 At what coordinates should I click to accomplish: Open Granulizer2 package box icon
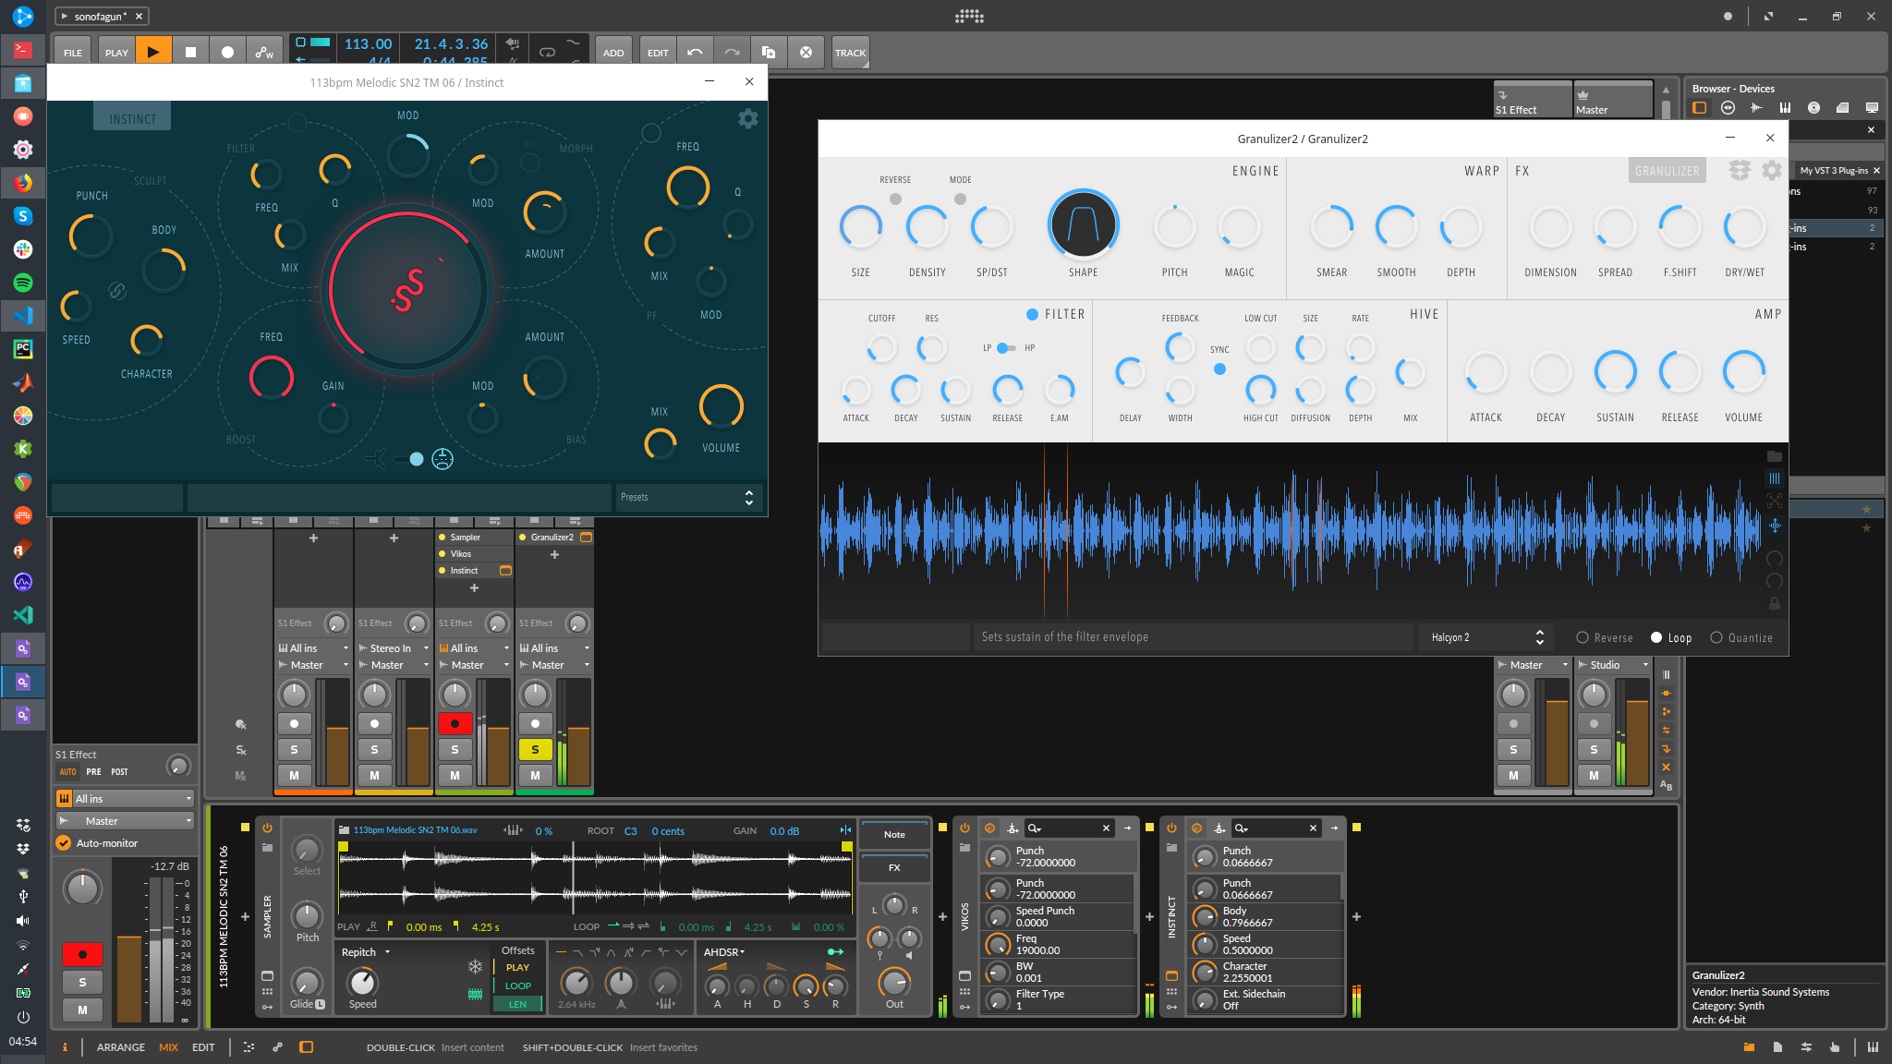(1740, 171)
